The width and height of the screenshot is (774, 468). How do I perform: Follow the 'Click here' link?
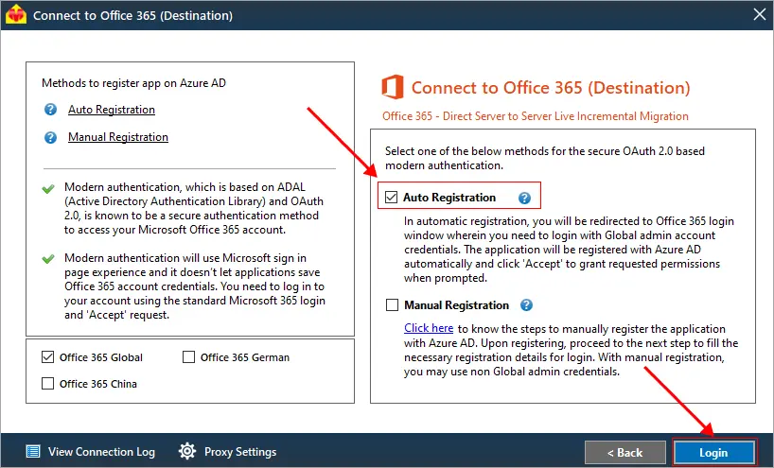coord(429,328)
